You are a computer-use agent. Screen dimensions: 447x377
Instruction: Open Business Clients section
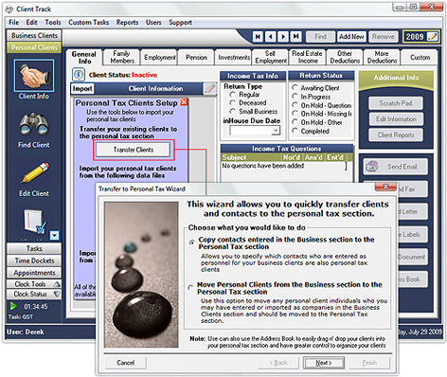pos(34,36)
